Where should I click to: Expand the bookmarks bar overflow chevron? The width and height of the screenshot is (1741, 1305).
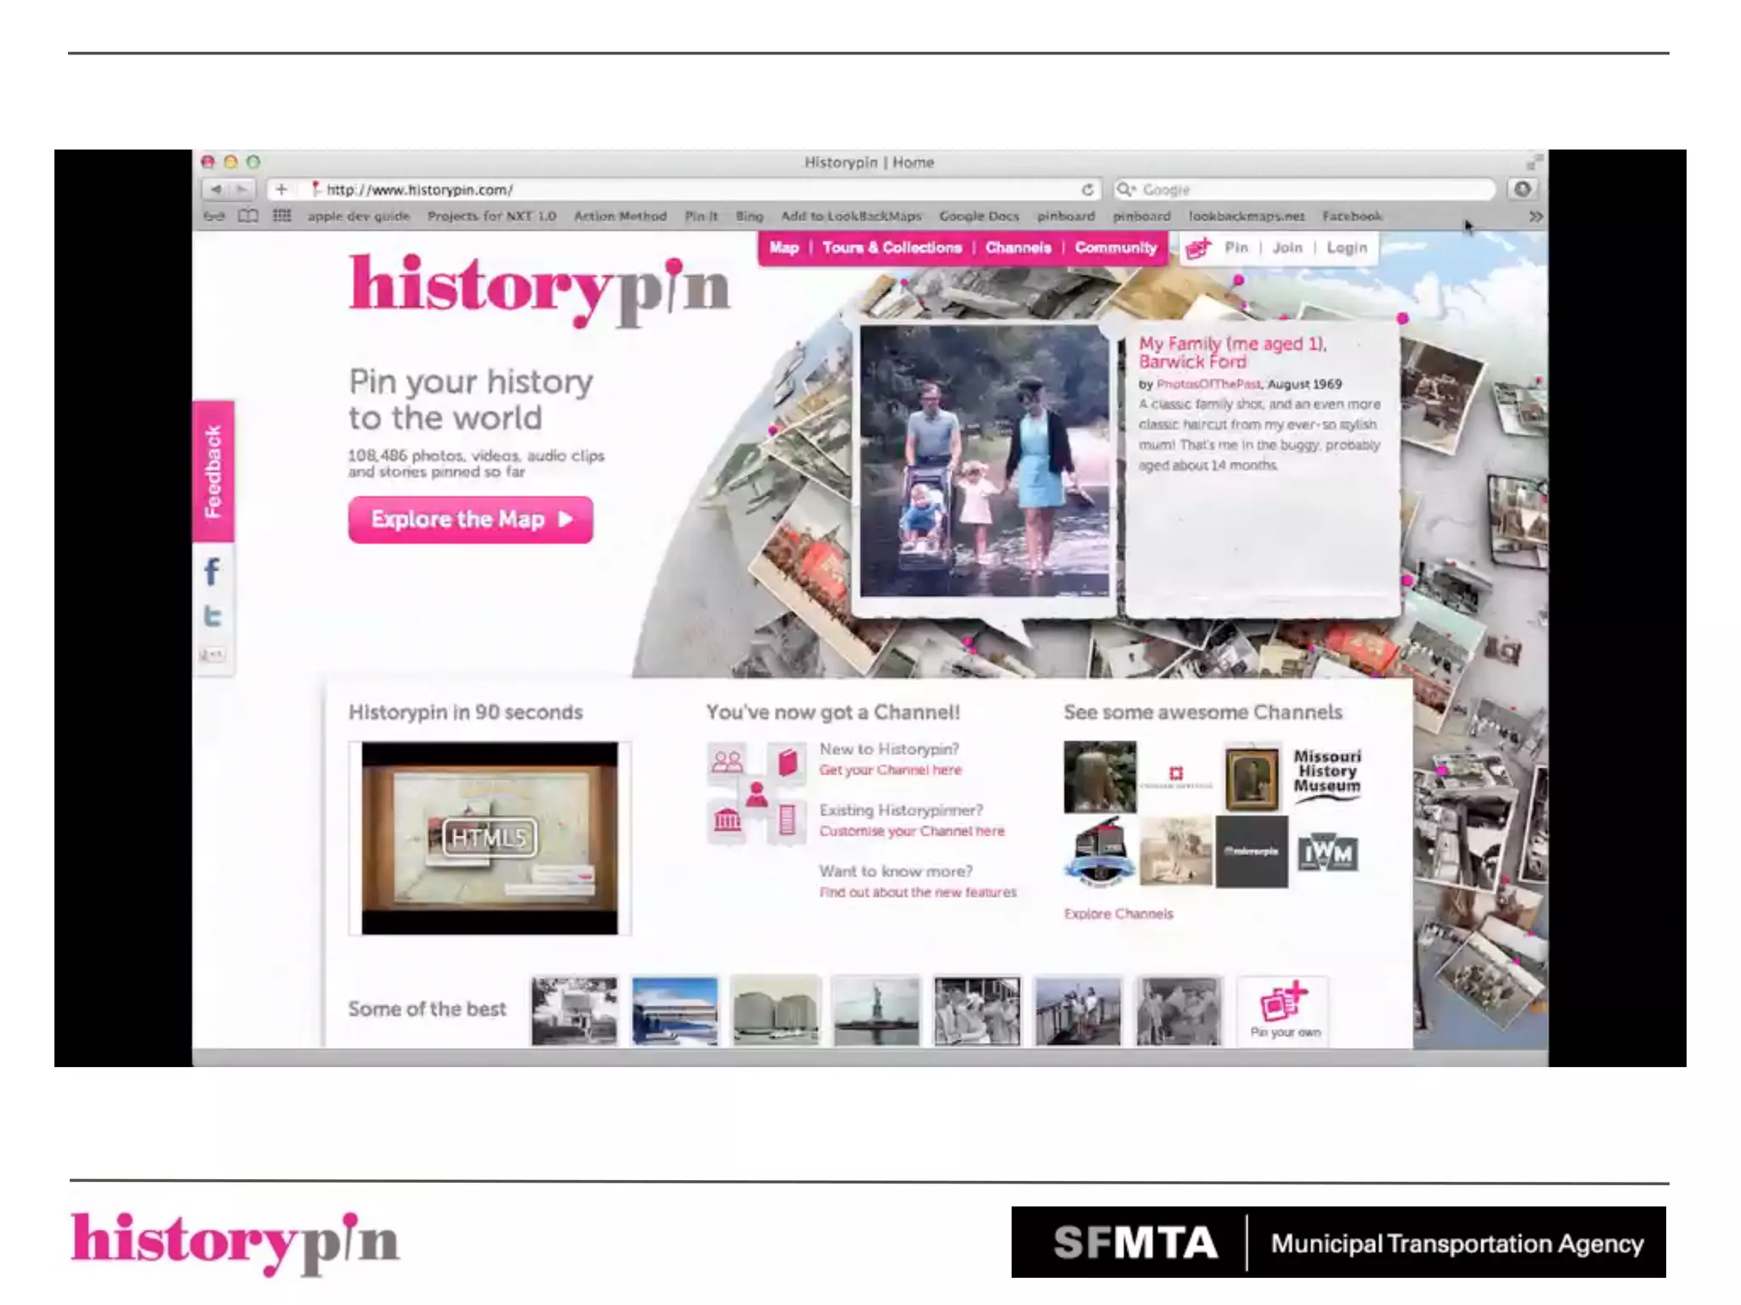click(x=1535, y=217)
